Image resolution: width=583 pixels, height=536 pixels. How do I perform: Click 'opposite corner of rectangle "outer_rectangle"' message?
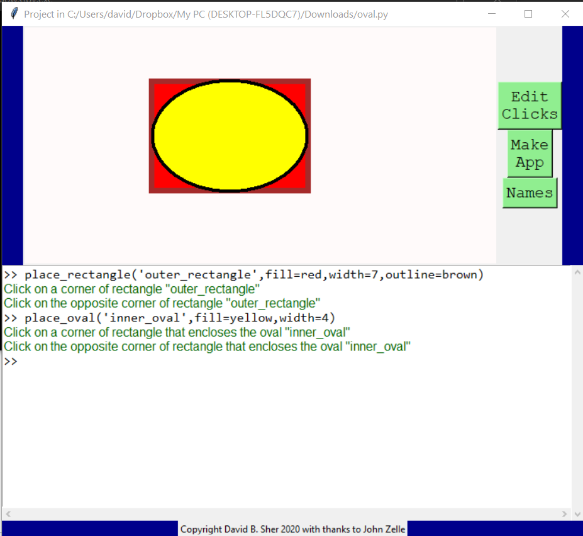pos(162,303)
